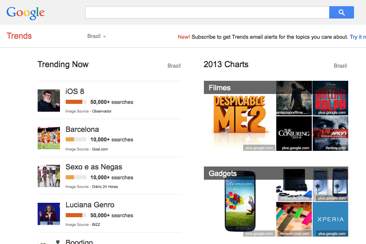This screenshot has width=366, height=244.
Task: Click the PlayStation 4 console thumbnail
Action: pos(294,184)
